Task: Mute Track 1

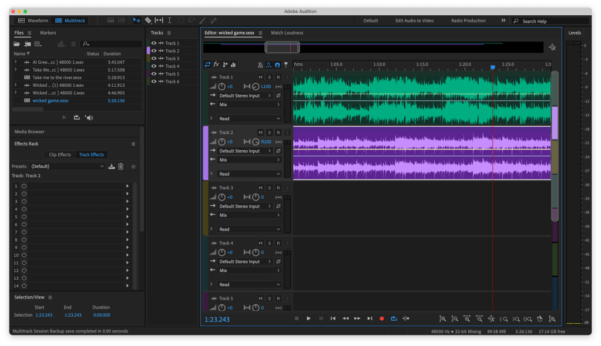Action: [x=260, y=77]
